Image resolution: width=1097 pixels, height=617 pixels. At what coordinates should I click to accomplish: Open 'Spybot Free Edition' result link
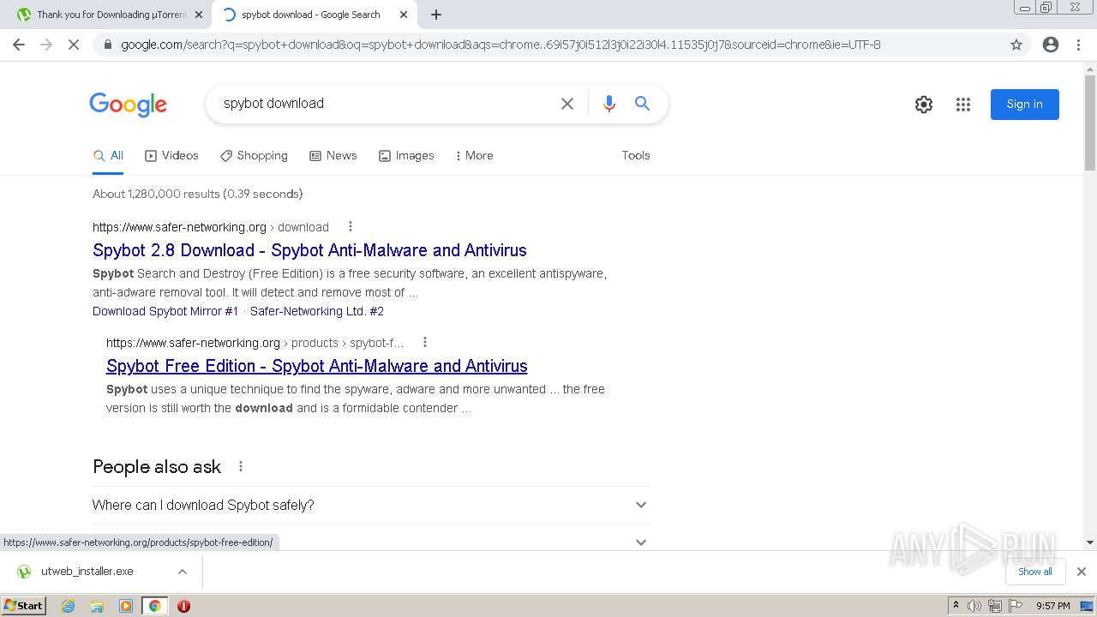[317, 366]
